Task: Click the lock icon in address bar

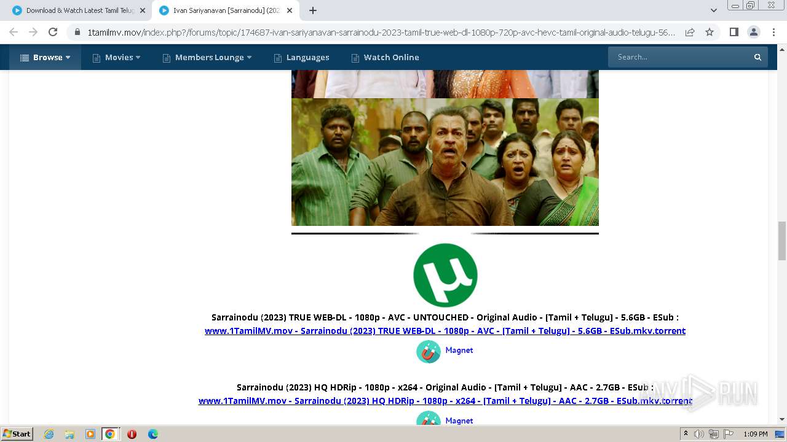Action: [x=77, y=32]
